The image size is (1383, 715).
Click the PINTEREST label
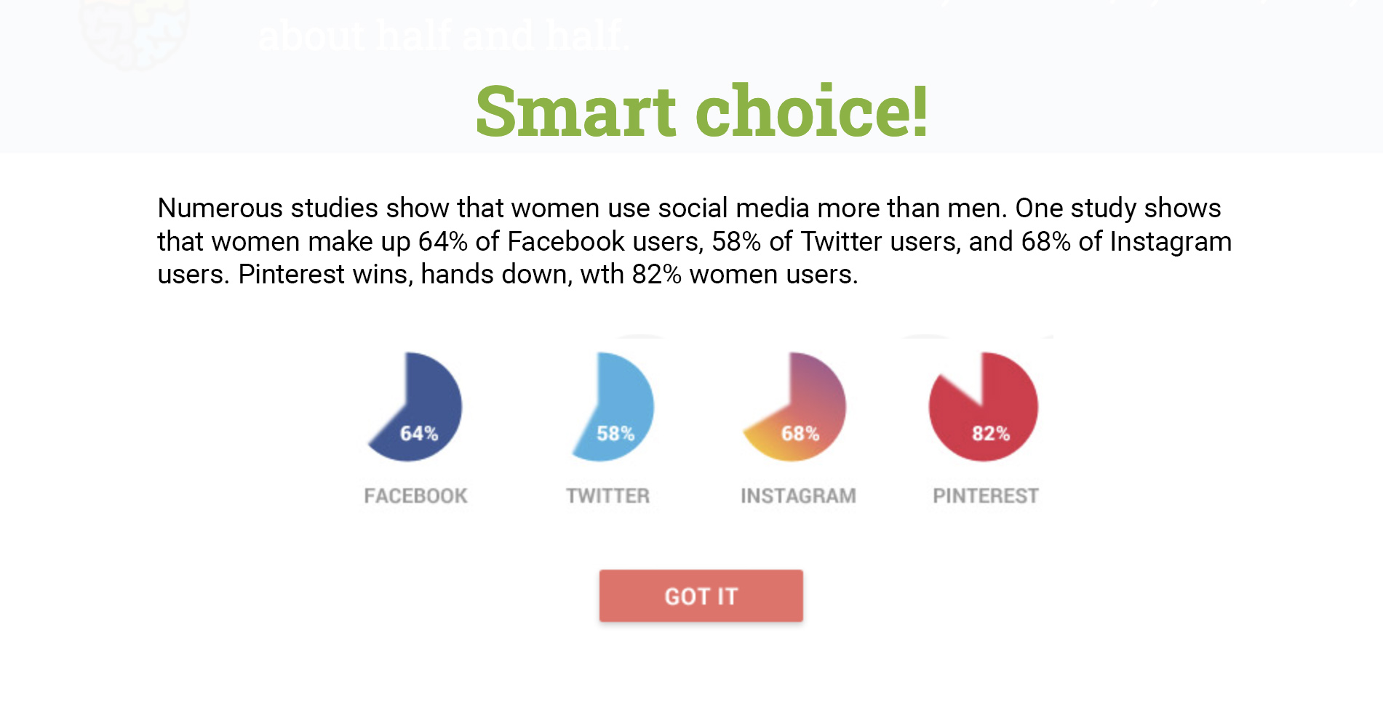[986, 496]
